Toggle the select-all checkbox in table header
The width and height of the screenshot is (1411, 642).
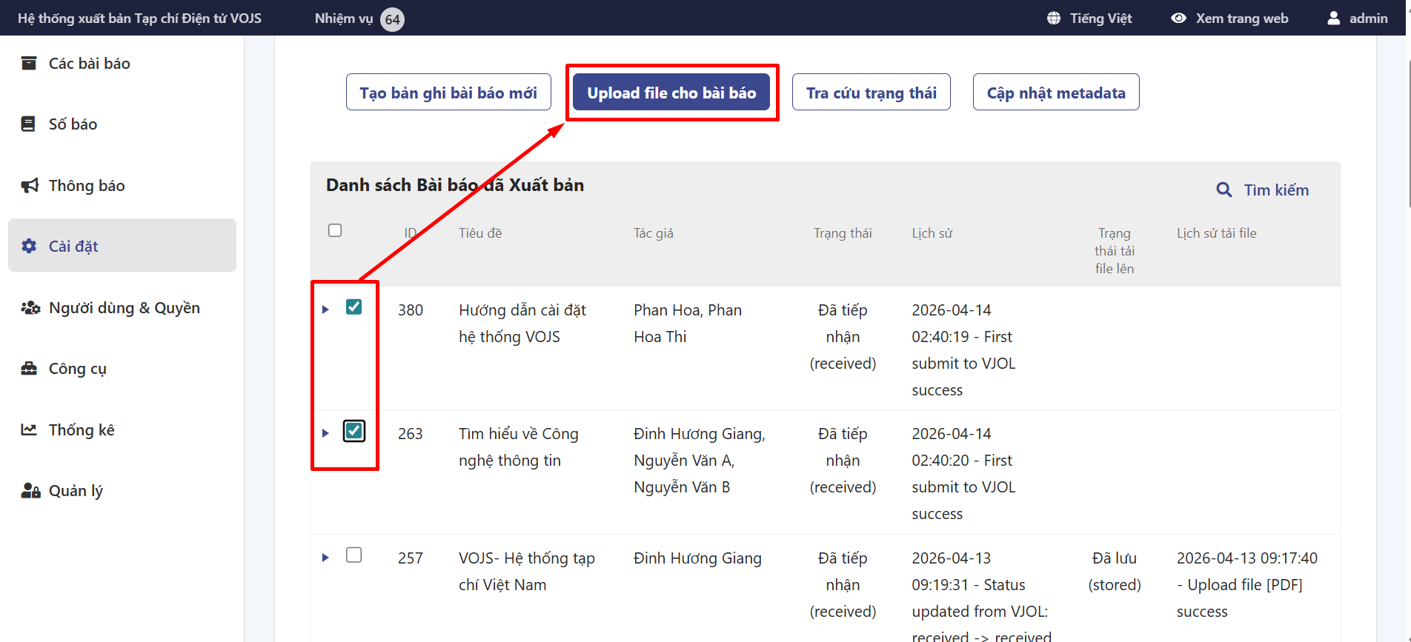point(335,230)
